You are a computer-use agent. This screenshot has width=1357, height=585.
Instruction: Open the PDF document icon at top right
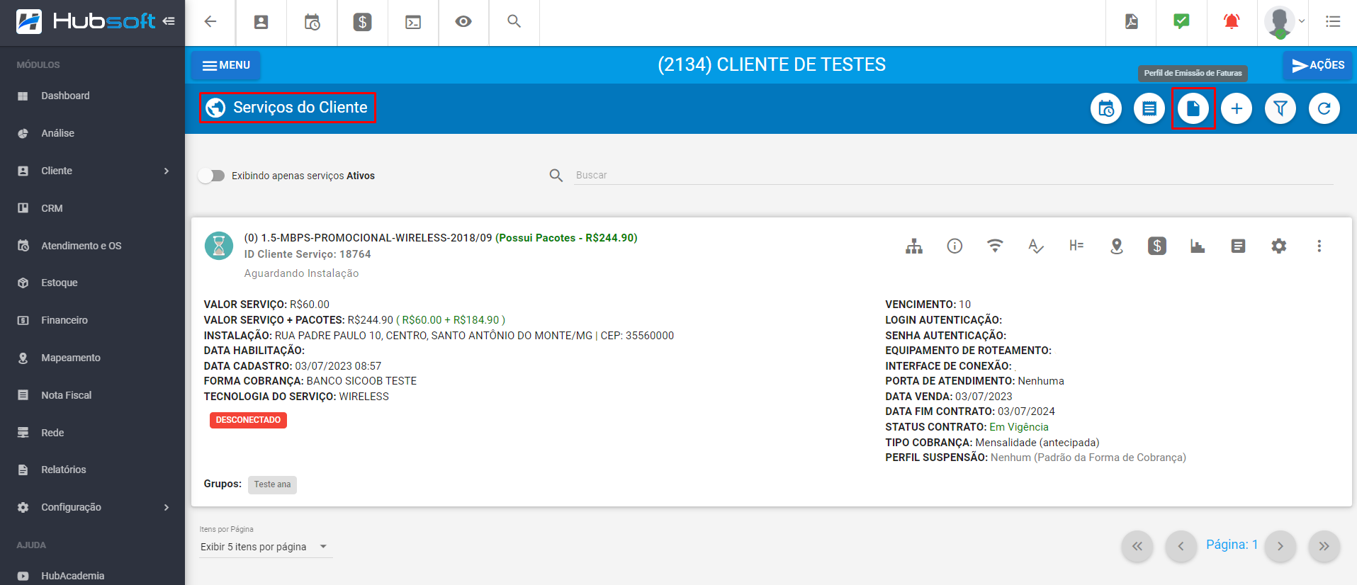1132,21
